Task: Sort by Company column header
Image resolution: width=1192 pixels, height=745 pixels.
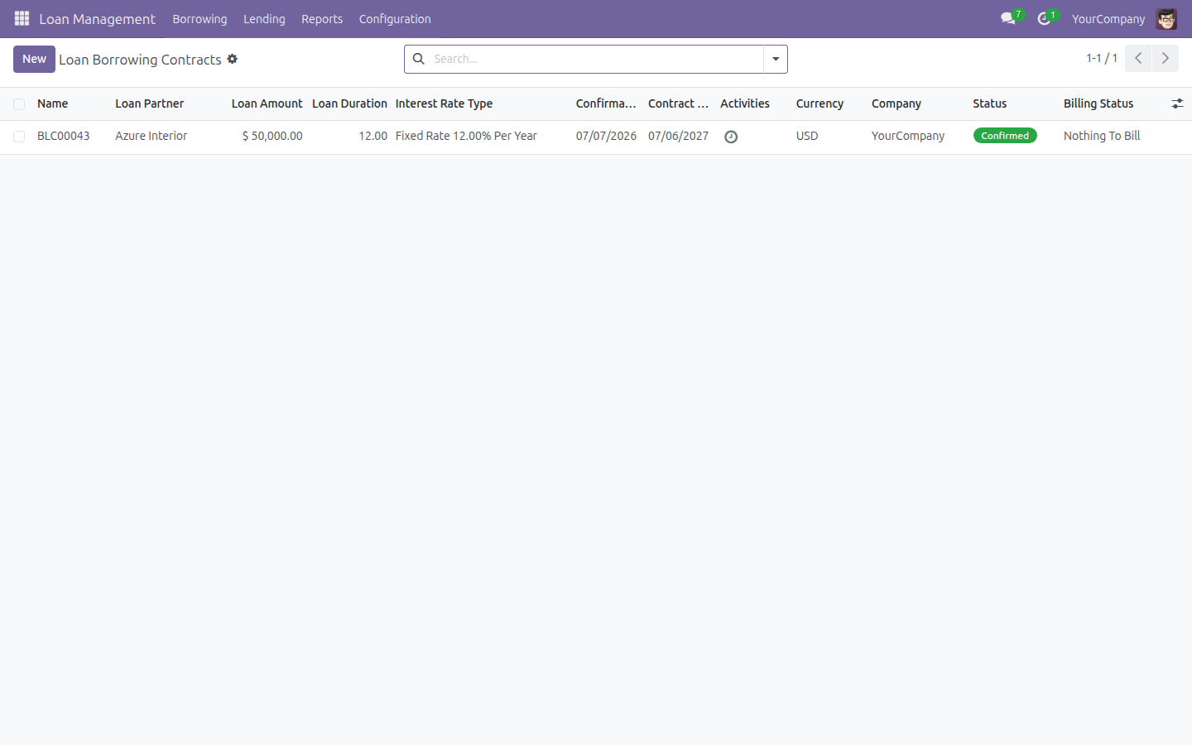Action: tap(896, 103)
